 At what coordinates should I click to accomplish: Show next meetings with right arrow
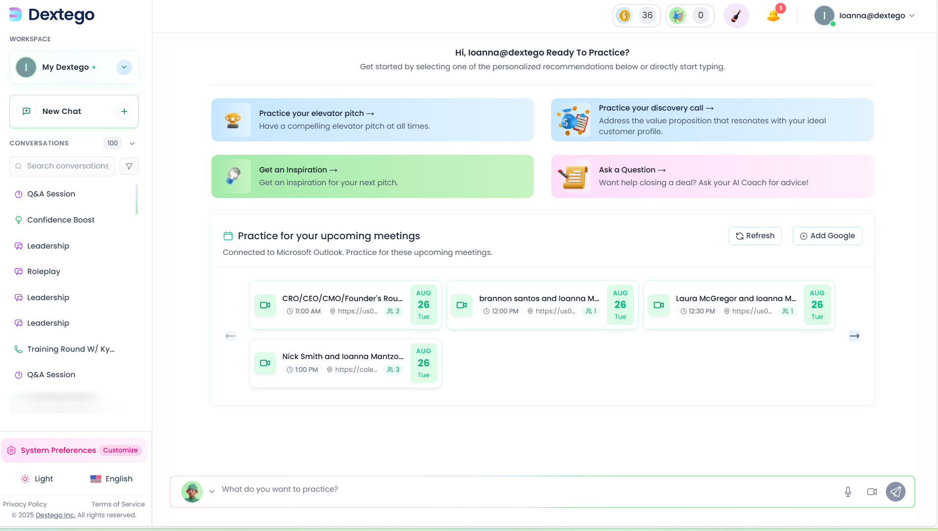pyautogui.click(x=854, y=336)
